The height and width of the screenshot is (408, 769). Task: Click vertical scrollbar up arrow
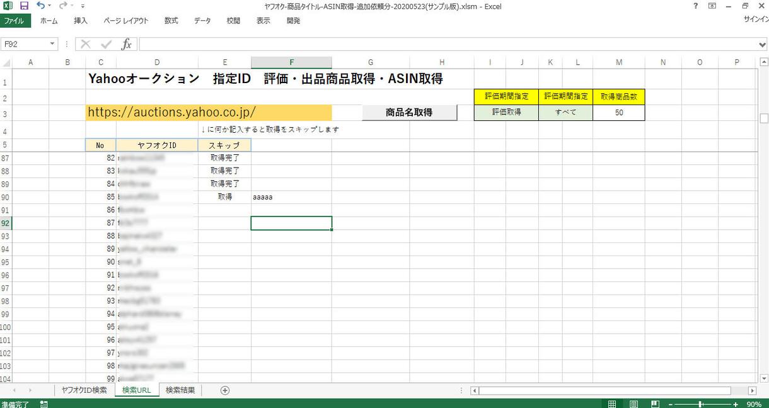pos(764,62)
